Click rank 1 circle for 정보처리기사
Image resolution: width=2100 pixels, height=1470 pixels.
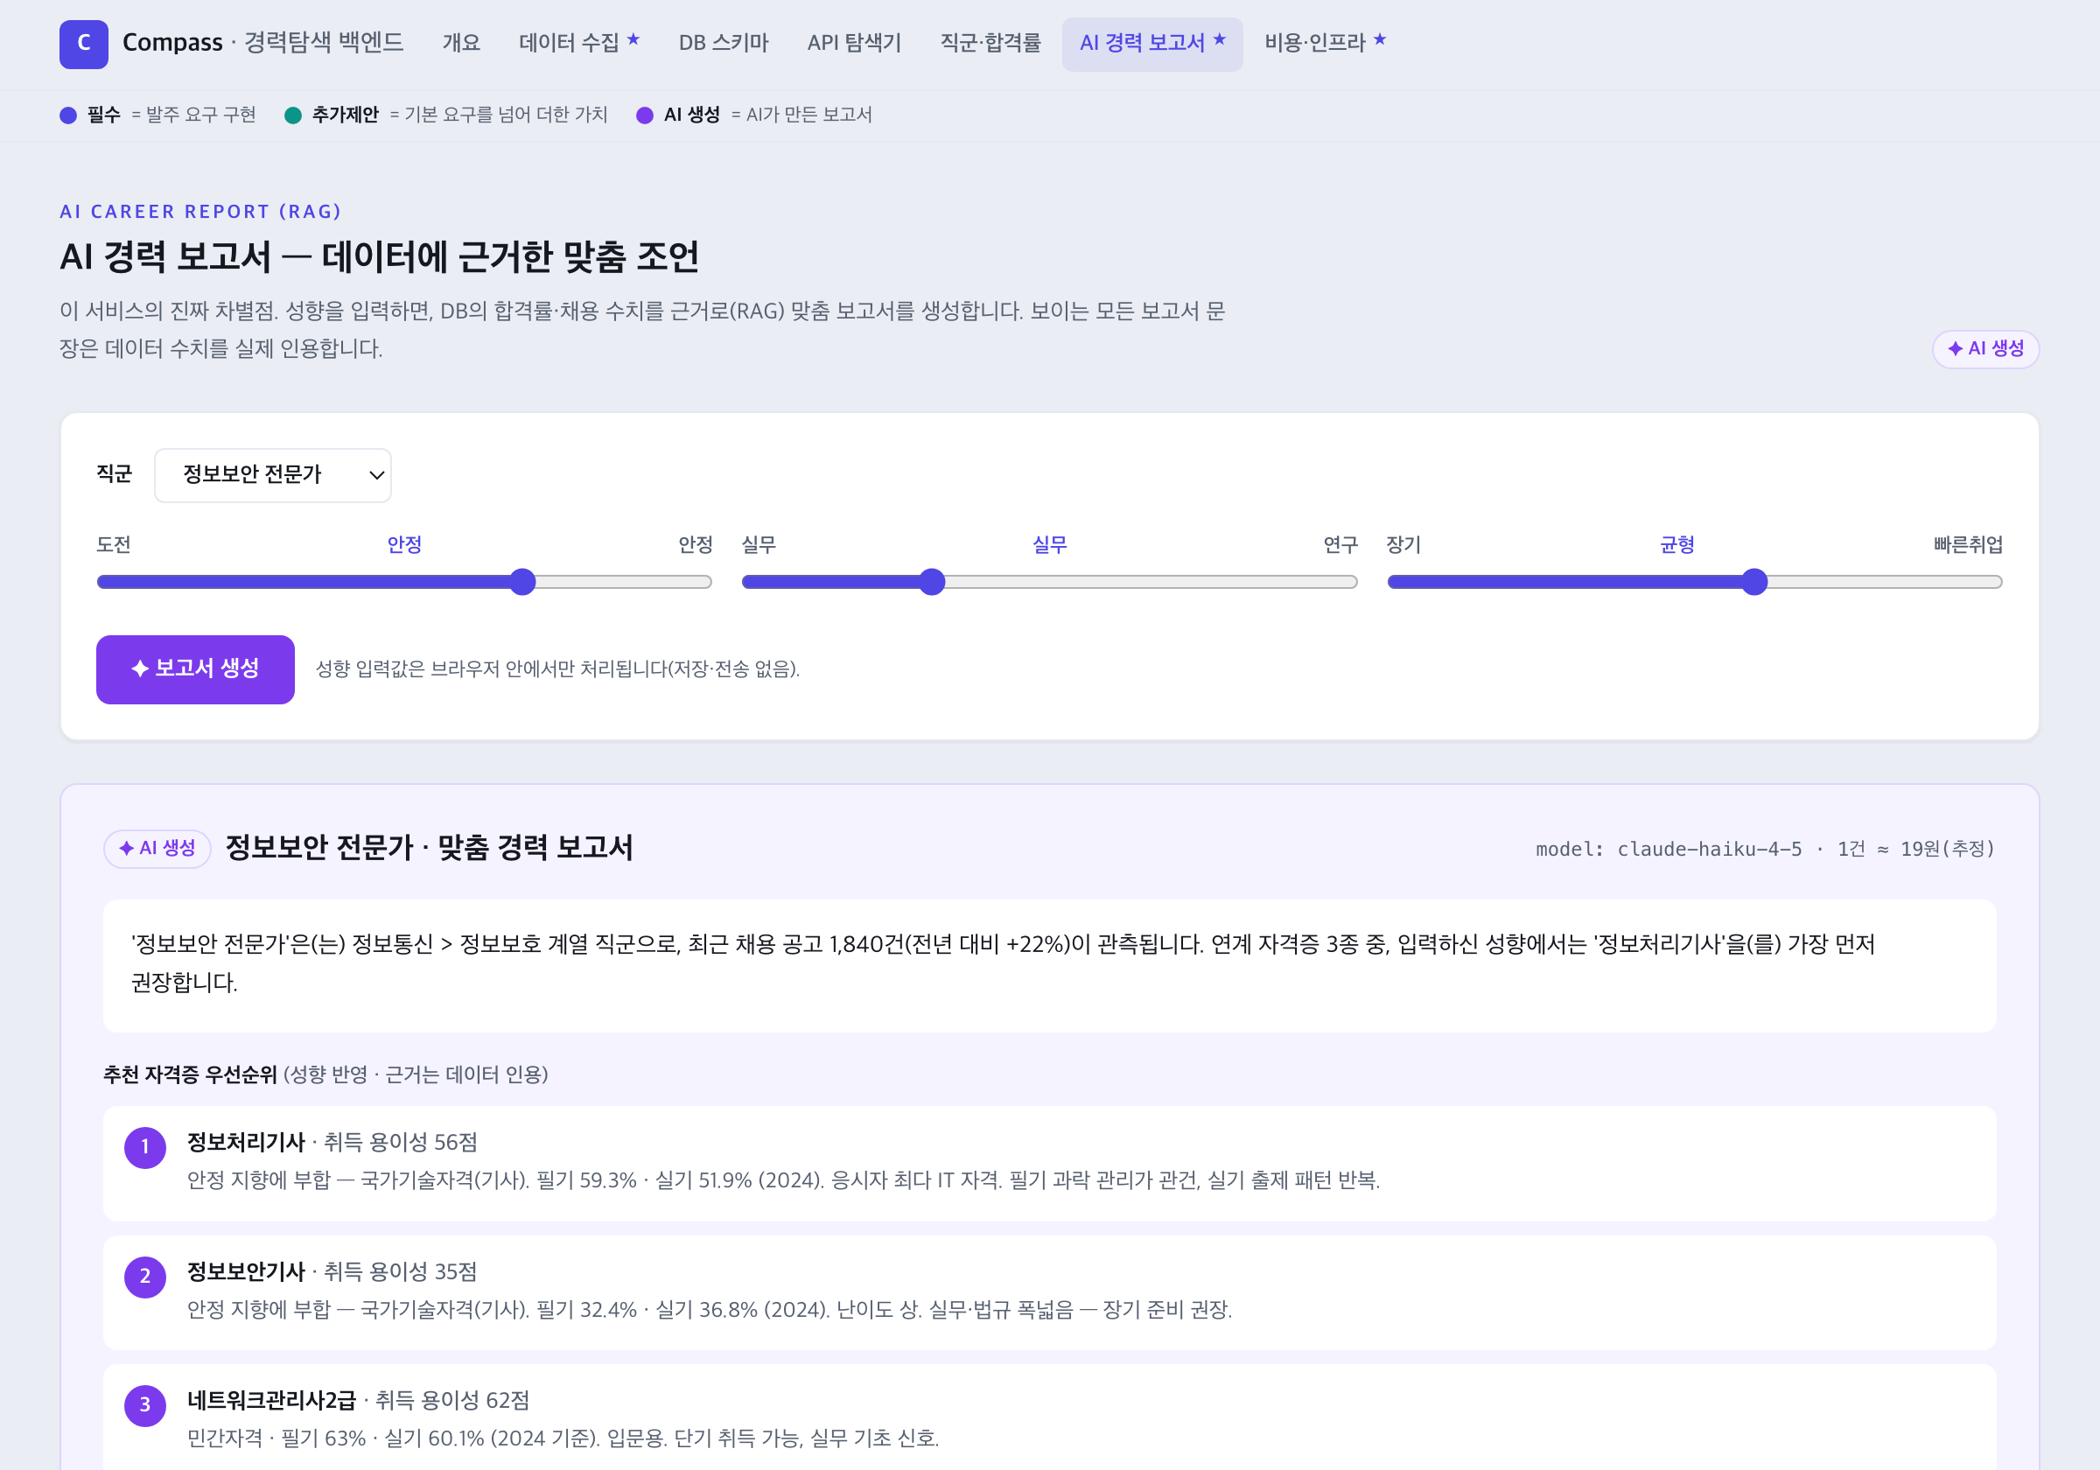click(144, 1147)
